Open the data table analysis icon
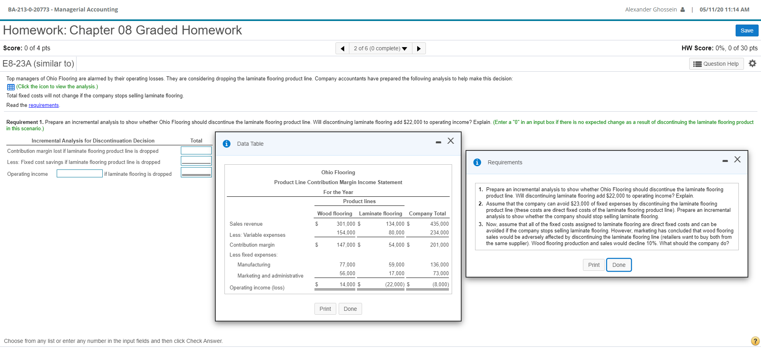 [x=11, y=87]
